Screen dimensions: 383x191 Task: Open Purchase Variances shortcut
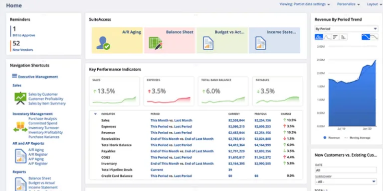44,137
